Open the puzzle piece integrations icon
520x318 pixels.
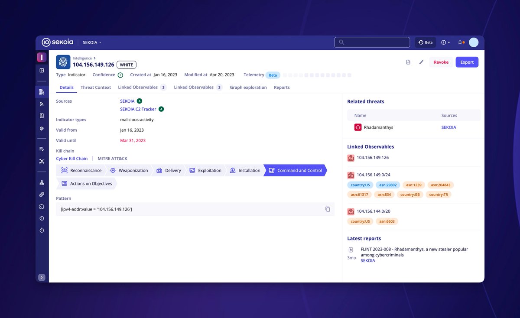click(x=42, y=207)
